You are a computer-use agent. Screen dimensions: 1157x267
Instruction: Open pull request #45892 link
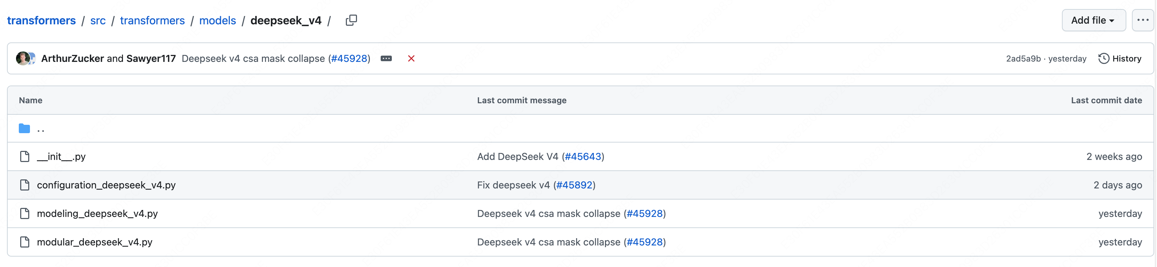pos(574,185)
